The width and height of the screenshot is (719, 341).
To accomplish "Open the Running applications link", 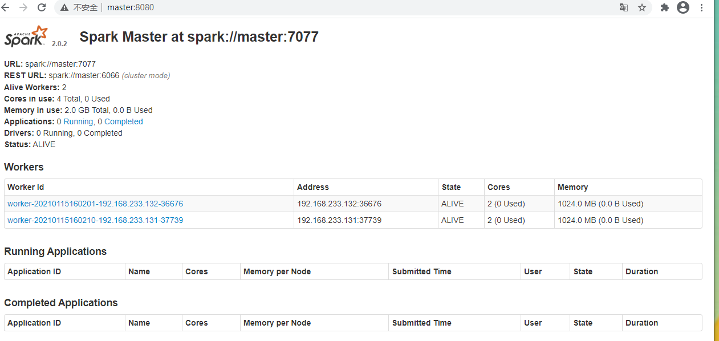I will 78,121.
